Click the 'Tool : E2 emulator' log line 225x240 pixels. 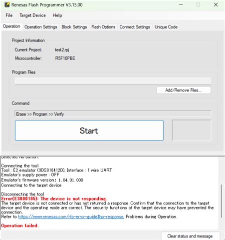pyautogui.click(x=56, y=170)
